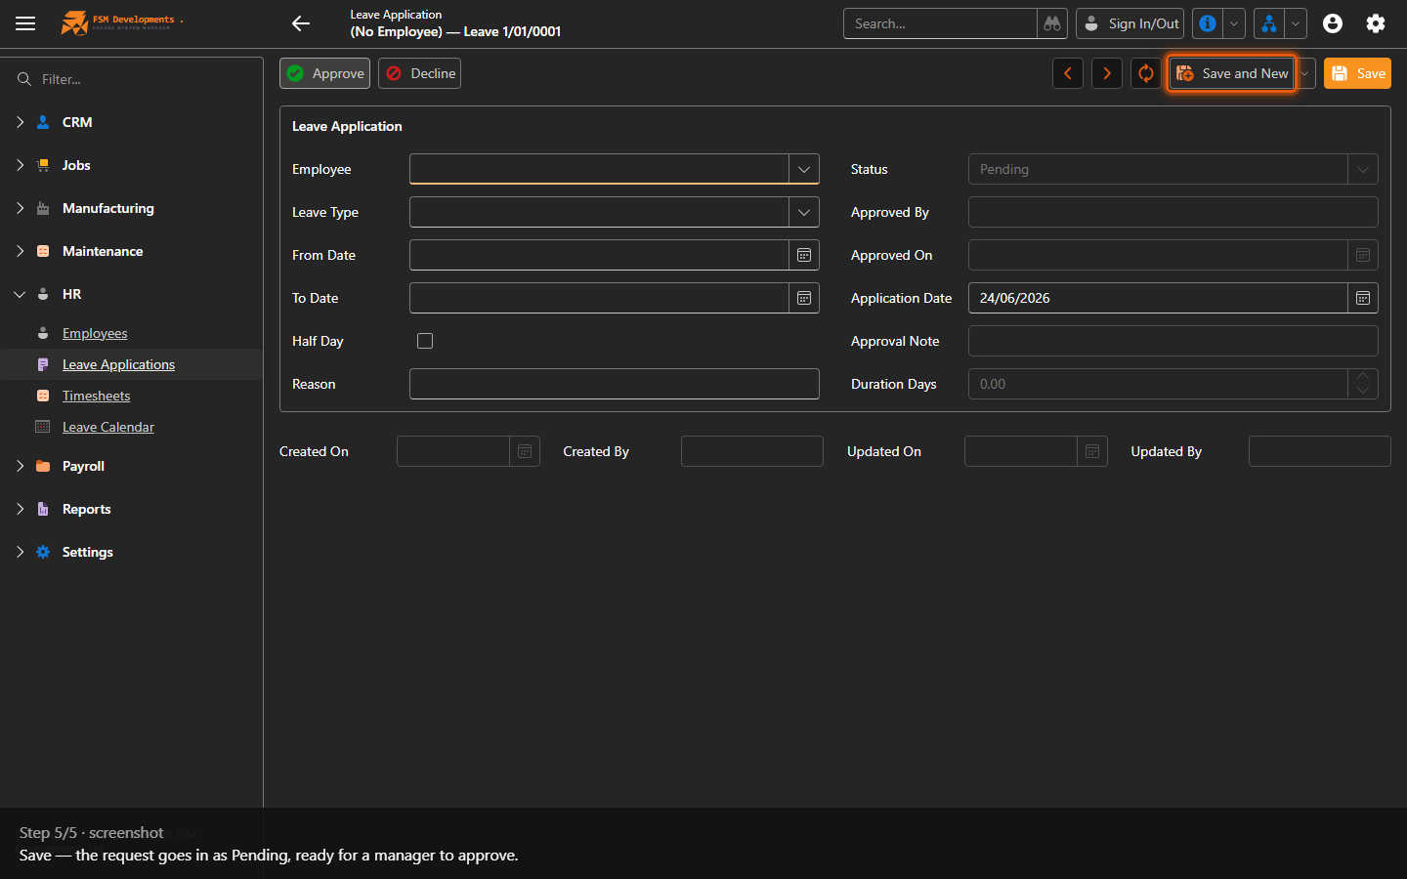The height and width of the screenshot is (879, 1407).
Task: Open the Updated On calendar picker
Action: tap(1092, 451)
